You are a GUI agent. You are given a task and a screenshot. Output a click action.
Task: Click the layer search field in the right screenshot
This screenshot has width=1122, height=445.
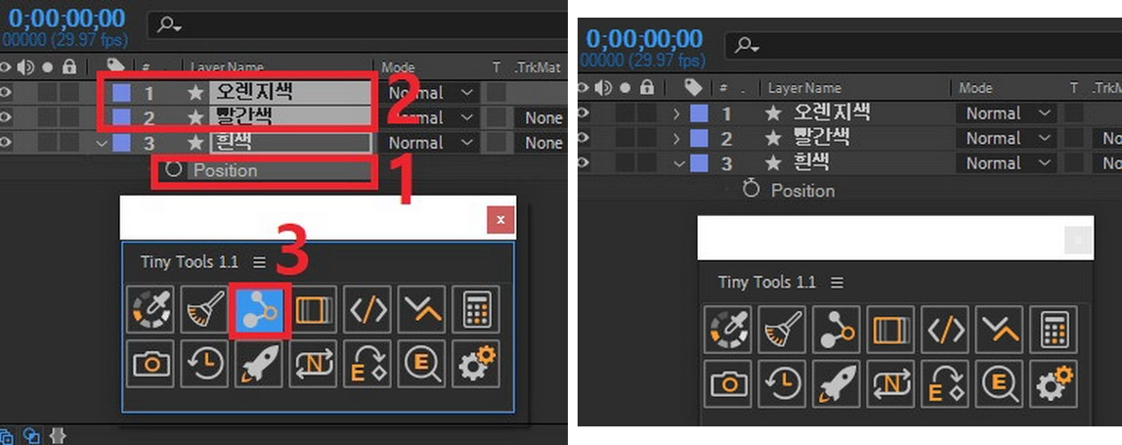tap(924, 44)
